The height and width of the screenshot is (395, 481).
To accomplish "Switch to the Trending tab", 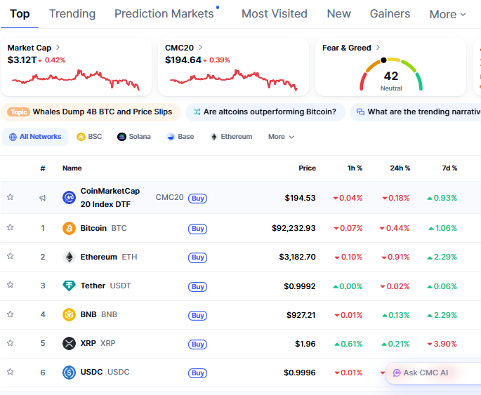I will tap(72, 13).
